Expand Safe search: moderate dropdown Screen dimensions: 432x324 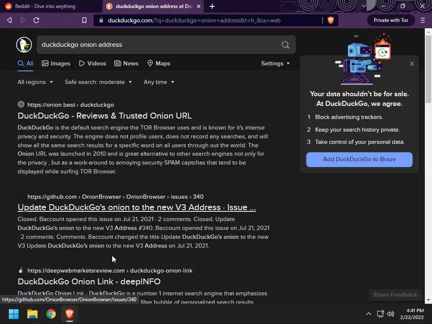(98, 82)
